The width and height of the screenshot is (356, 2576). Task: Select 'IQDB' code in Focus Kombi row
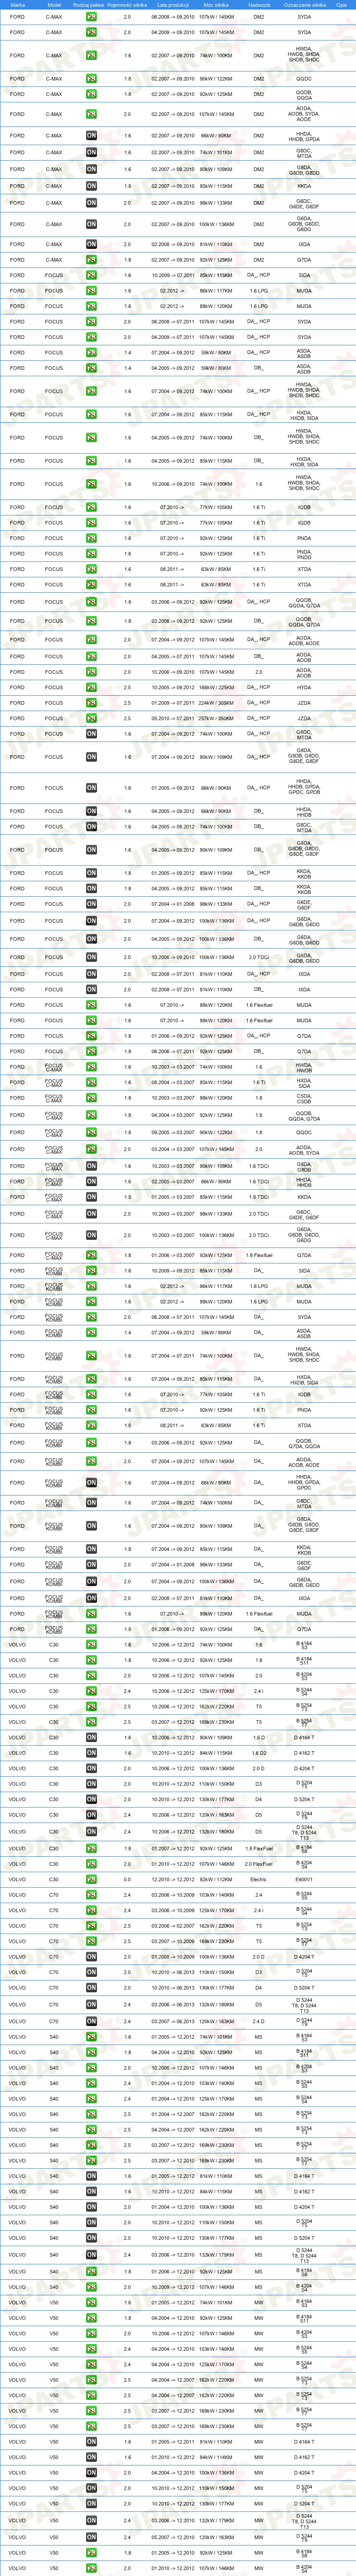coord(304,1395)
